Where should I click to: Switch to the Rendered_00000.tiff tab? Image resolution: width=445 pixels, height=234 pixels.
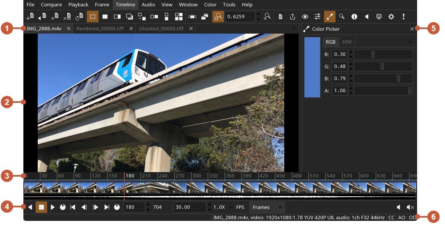point(100,29)
